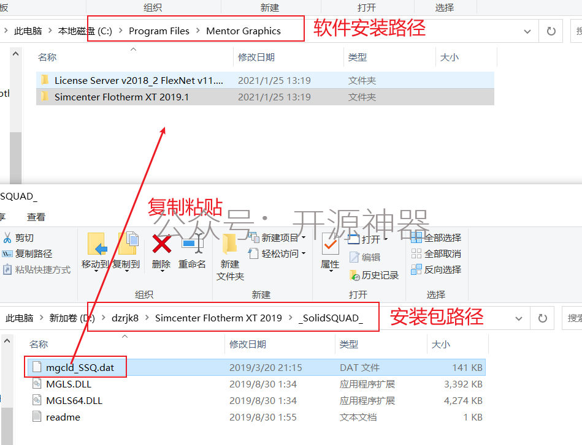Click the readme text file icon

(37, 416)
